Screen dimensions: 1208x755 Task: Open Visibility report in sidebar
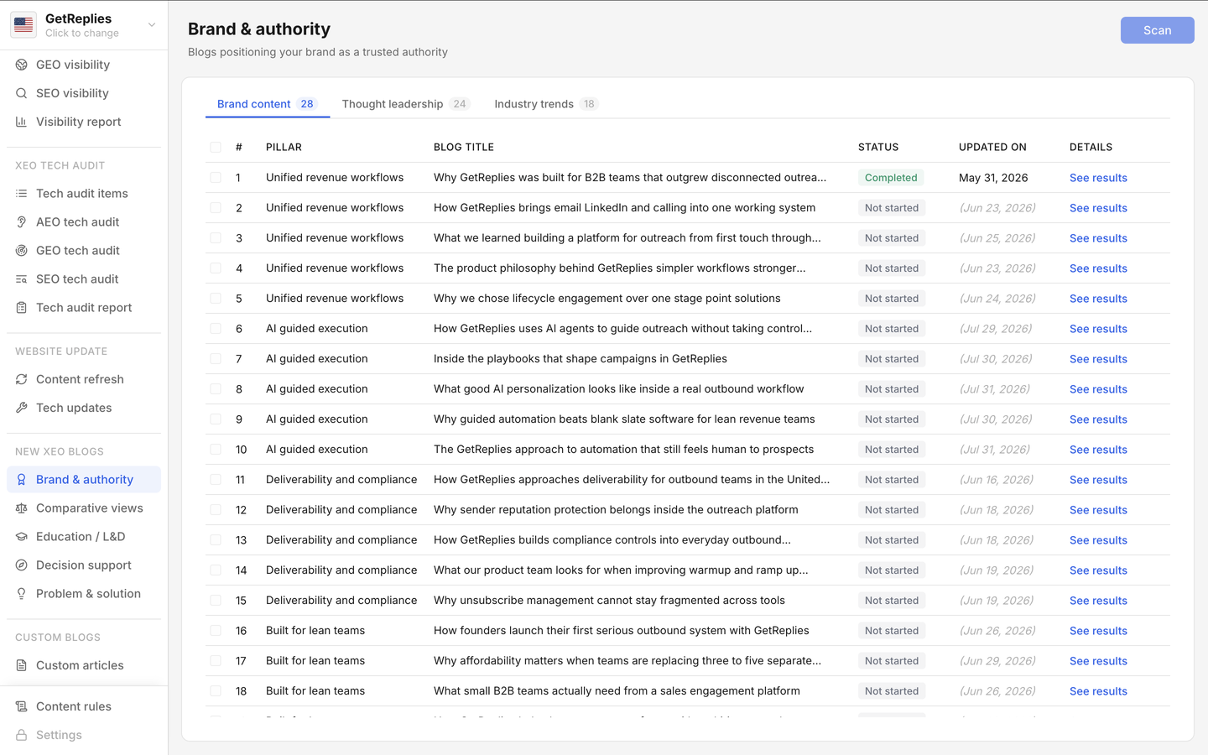[x=84, y=122]
